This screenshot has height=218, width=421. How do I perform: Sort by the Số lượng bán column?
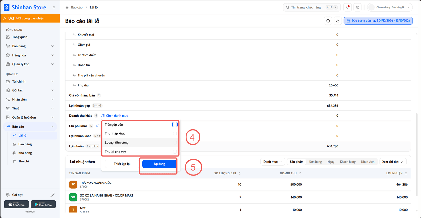pos(227,173)
